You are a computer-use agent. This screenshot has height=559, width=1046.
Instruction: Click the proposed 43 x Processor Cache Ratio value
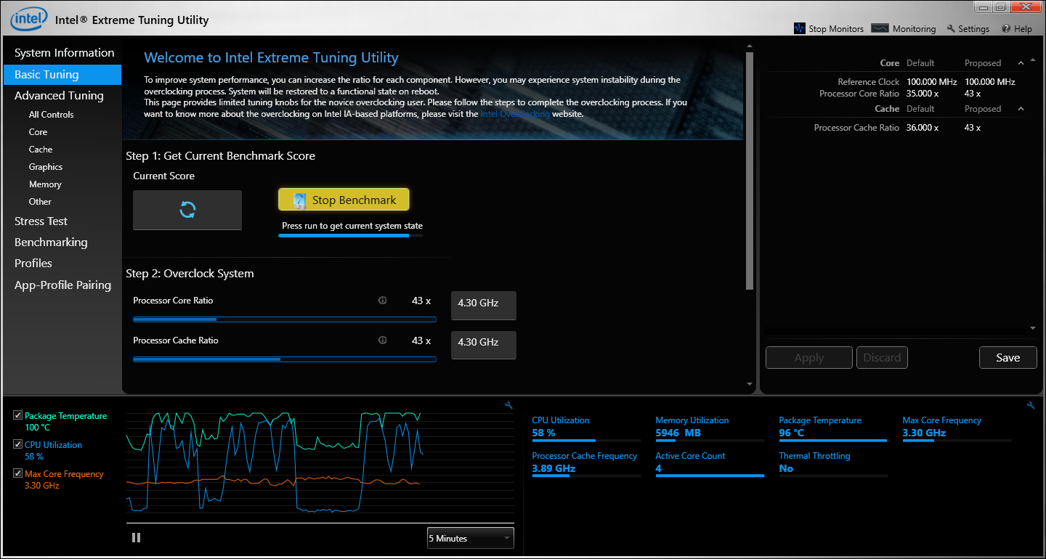973,128
